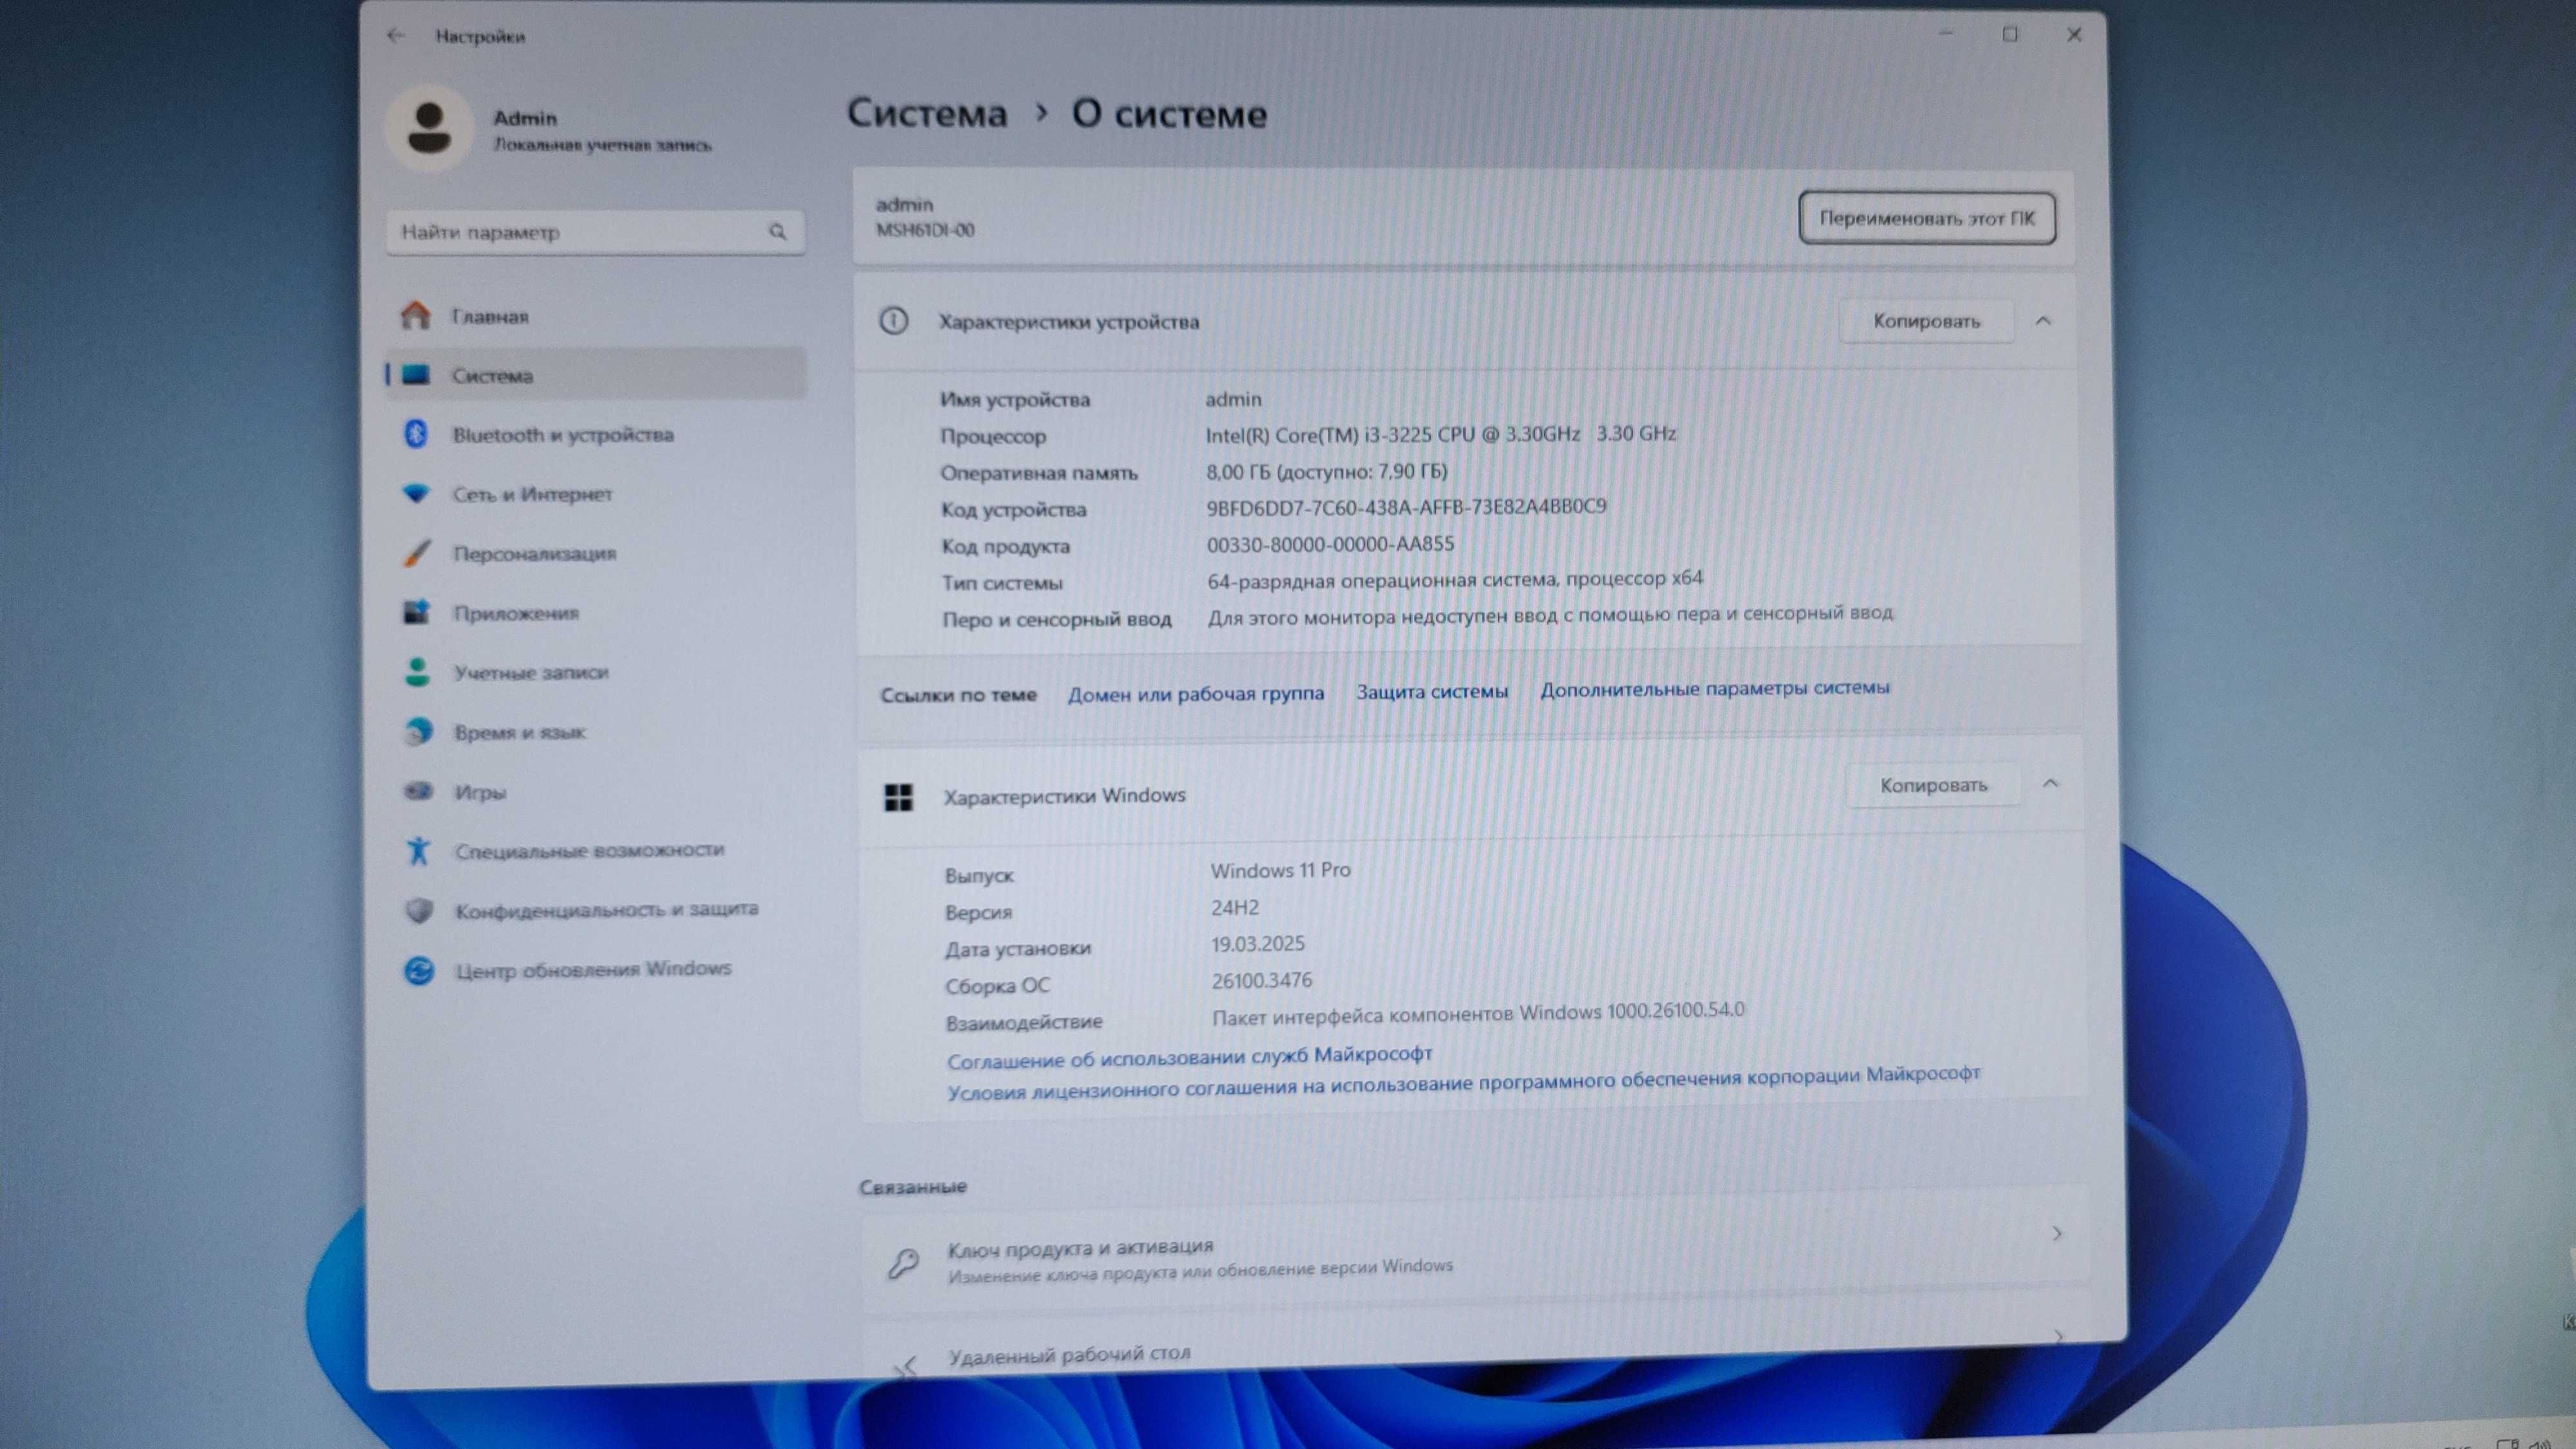
Task: Open Дополнительные параметры системы link
Action: [x=1714, y=688]
